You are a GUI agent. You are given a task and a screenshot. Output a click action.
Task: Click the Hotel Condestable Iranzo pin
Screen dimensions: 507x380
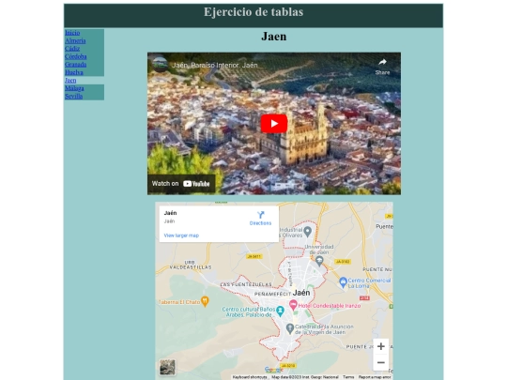tap(293, 305)
